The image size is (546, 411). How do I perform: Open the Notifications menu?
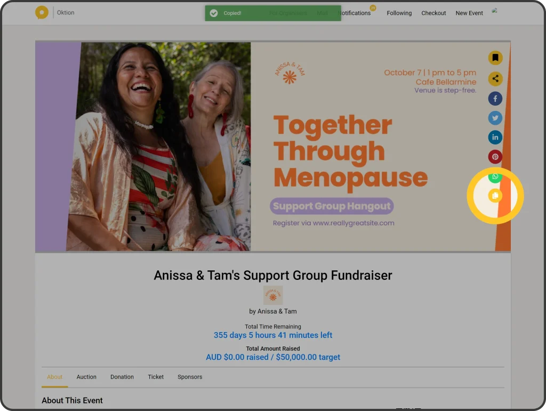[x=354, y=13]
